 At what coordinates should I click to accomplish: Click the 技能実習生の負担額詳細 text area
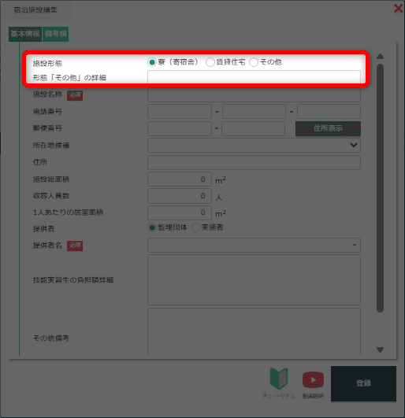(x=254, y=280)
